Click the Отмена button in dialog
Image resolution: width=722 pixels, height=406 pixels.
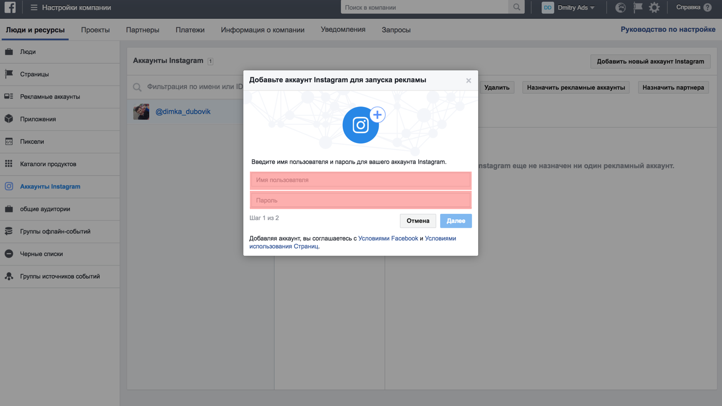[418, 221]
